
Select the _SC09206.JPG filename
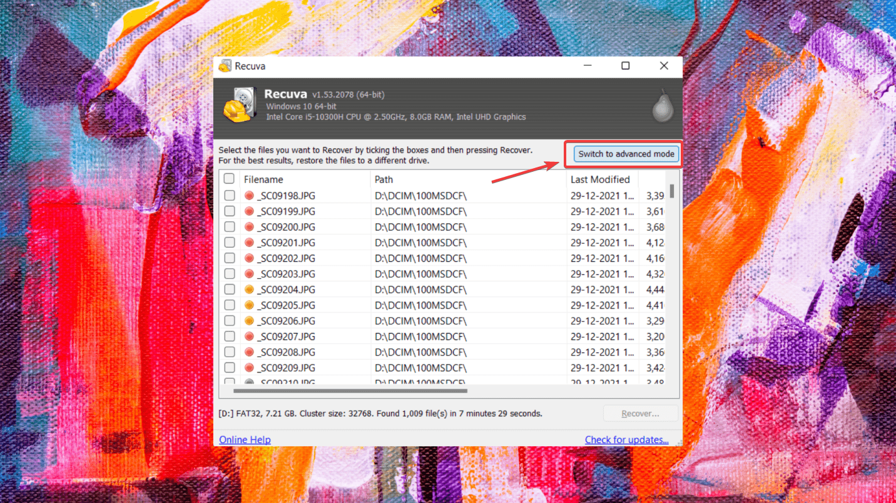pyautogui.click(x=286, y=321)
